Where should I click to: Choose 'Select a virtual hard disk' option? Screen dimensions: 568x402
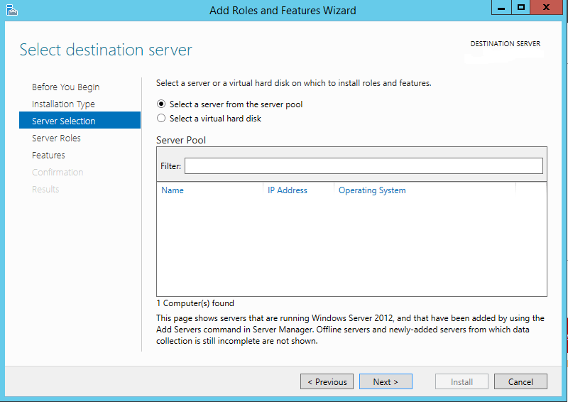click(x=161, y=119)
